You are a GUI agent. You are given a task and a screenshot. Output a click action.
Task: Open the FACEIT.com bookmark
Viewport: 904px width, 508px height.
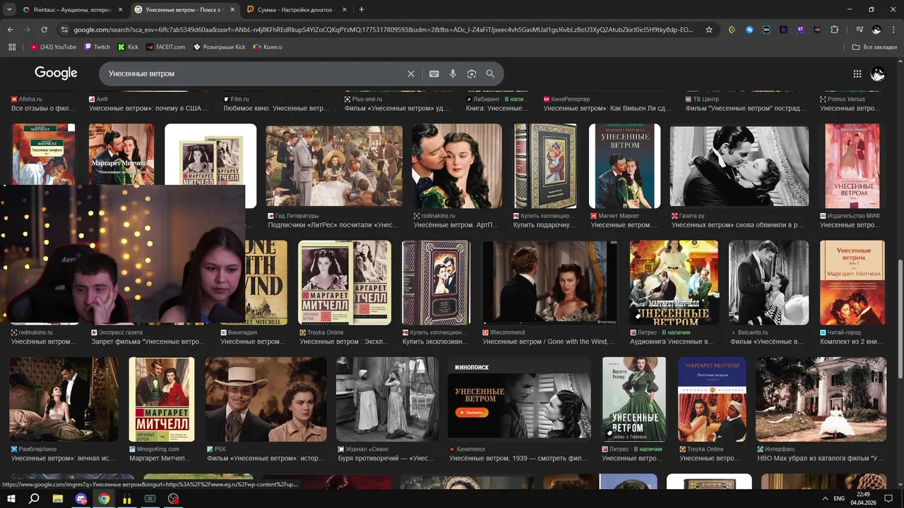[x=166, y=47]
